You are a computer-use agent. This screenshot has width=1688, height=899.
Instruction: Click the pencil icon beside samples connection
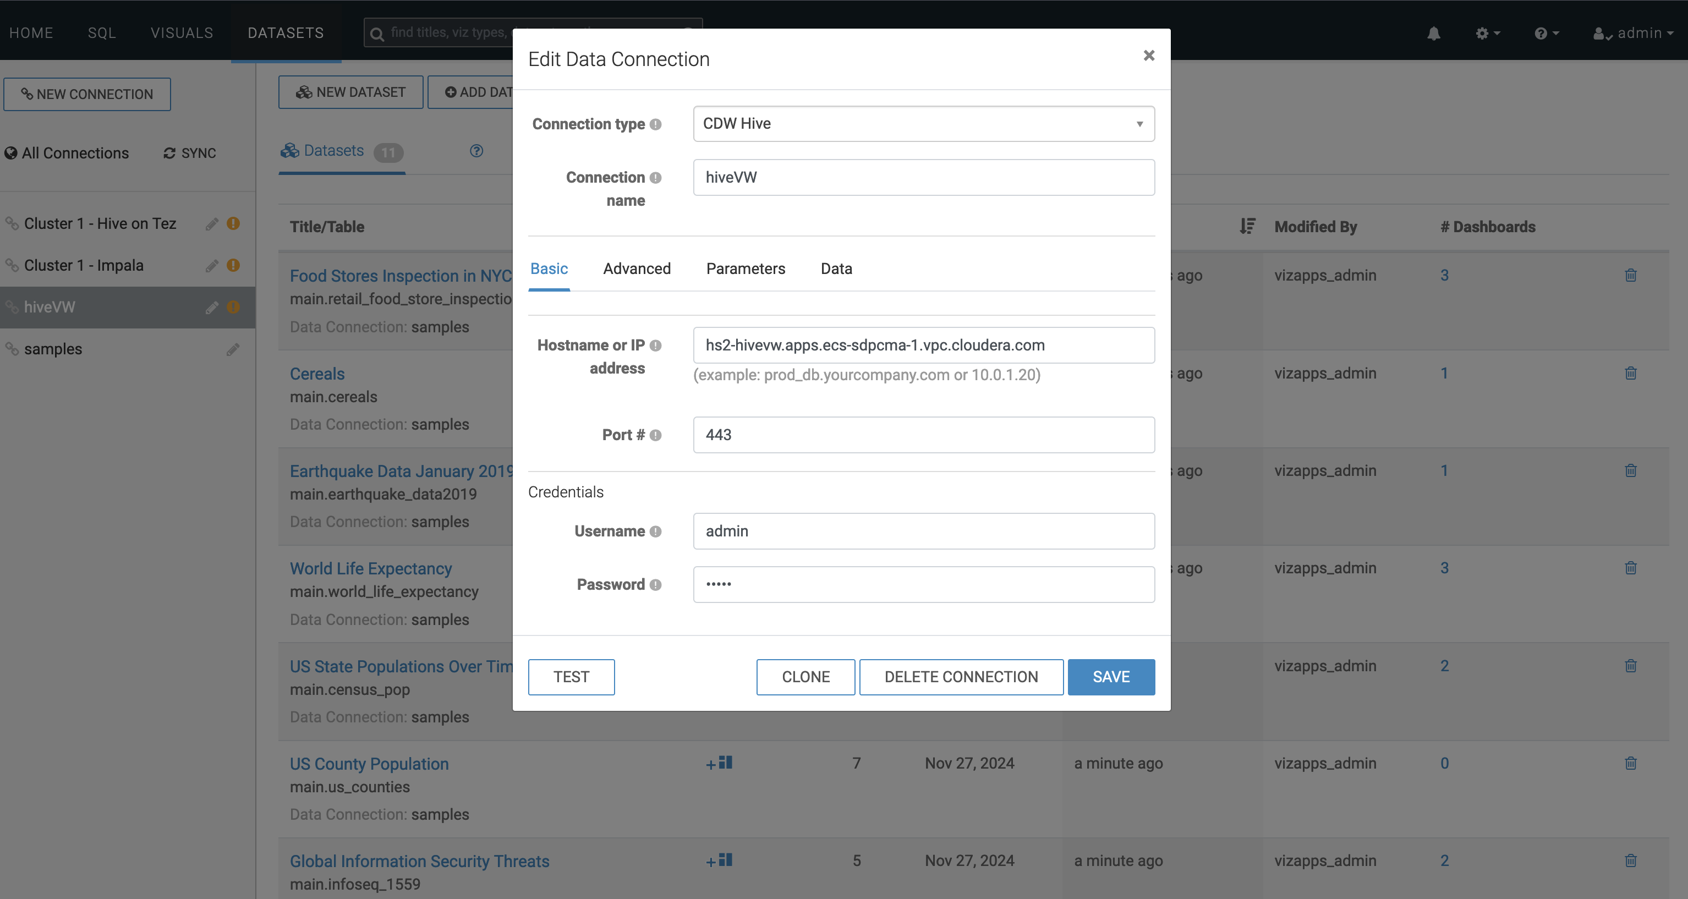[x=233, y=350]
